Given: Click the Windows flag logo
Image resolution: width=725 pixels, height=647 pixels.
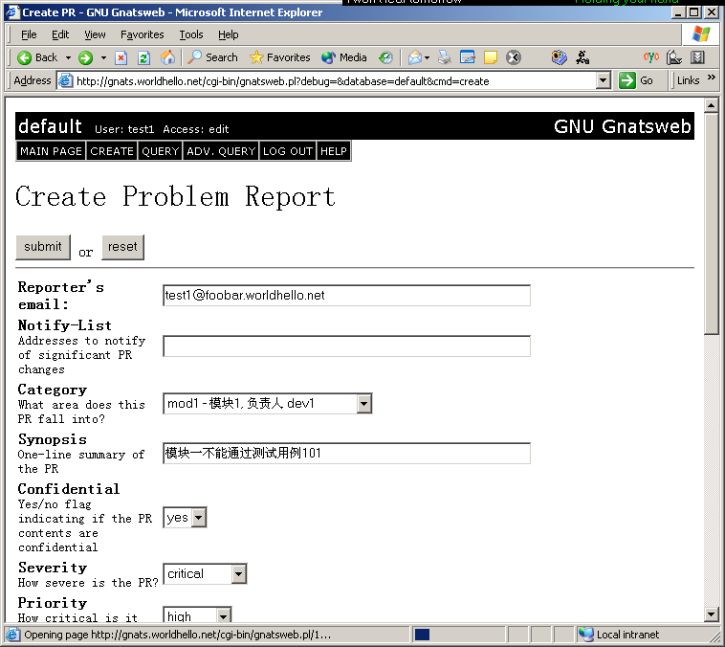Looking at the screenshot, I should [701, 34].
